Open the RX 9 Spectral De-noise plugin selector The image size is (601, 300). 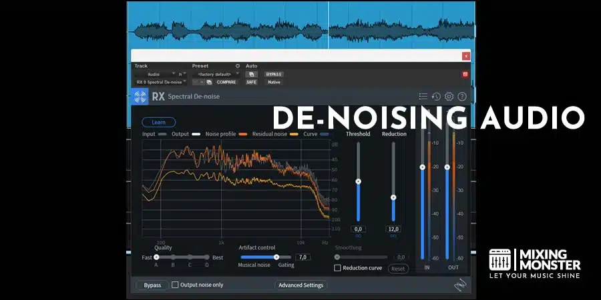[161, 82]
